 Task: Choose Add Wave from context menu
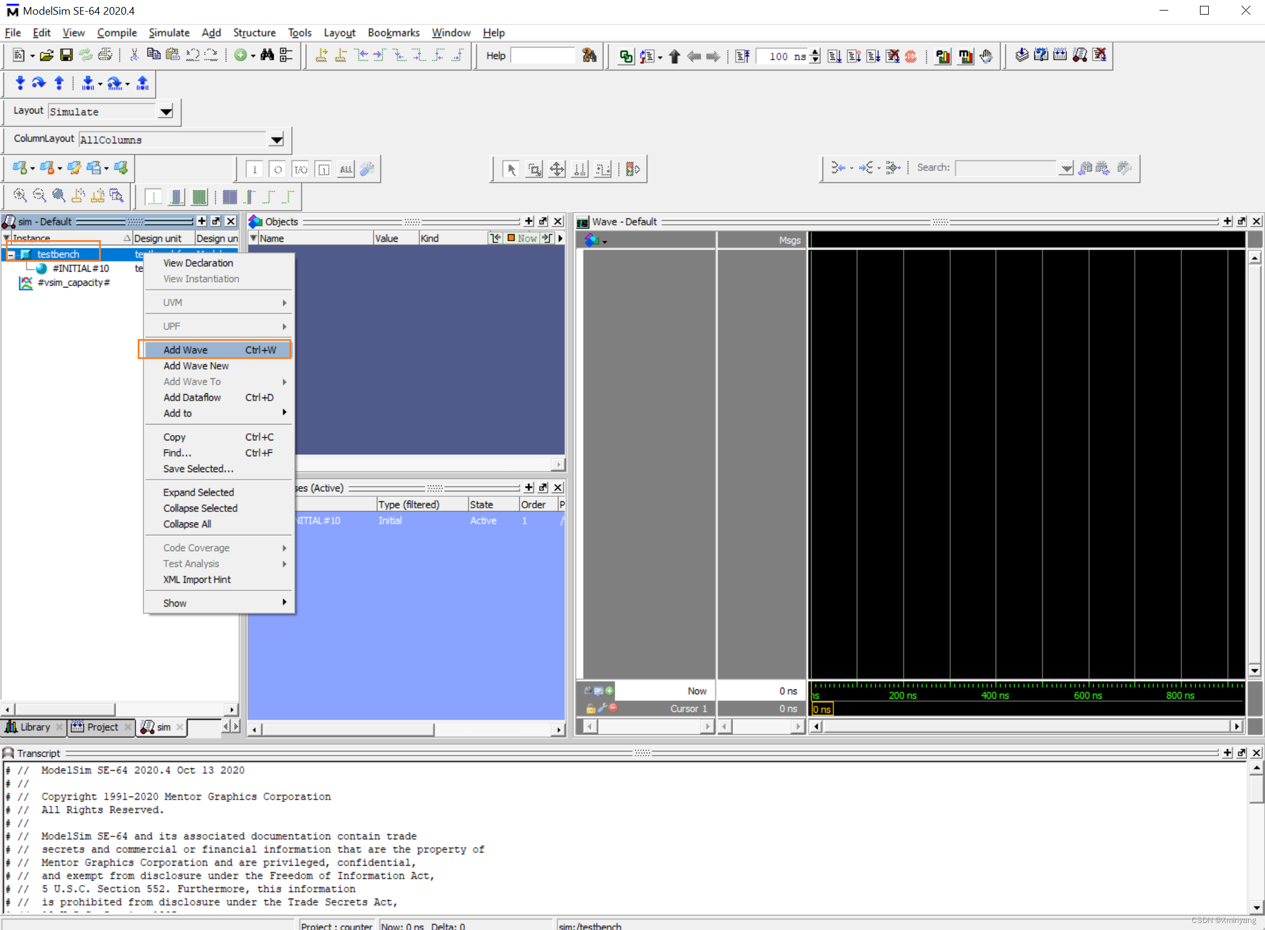click(218, 350)
